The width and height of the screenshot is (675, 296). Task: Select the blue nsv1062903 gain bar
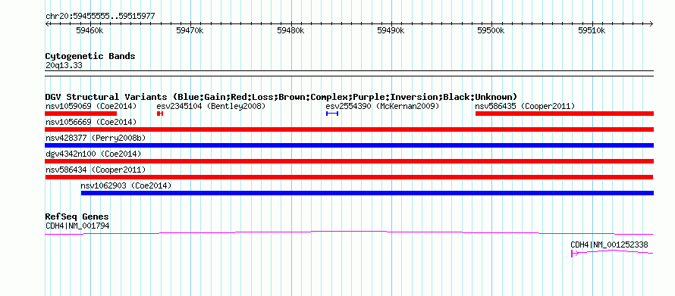367,193
